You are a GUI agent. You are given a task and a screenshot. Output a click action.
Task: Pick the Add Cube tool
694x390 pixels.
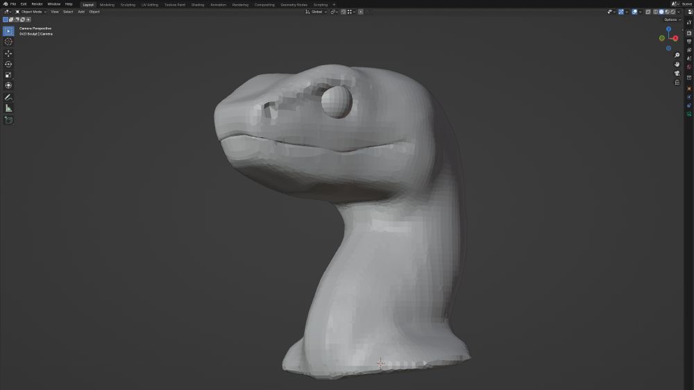[8, 120]
